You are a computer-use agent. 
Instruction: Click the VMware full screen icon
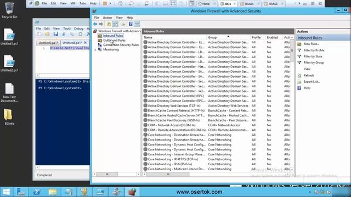[x=173, y=3]
